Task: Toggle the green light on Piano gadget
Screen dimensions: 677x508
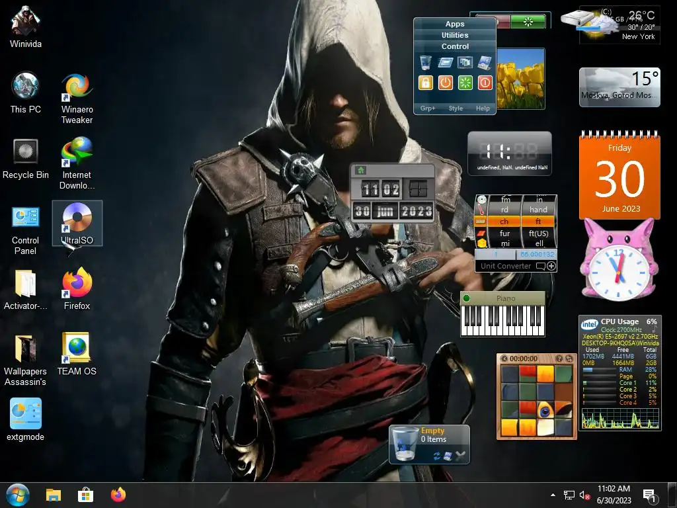Action: pyautogui.click(x=466, y=298)
